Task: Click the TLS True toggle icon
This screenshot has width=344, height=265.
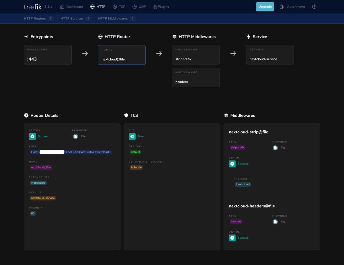Action: pos(132,136)
